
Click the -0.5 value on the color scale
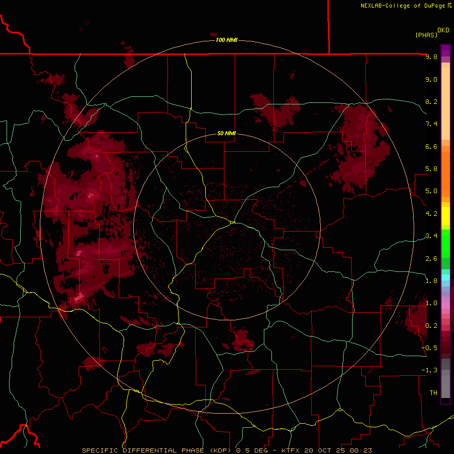coord(429,348)
